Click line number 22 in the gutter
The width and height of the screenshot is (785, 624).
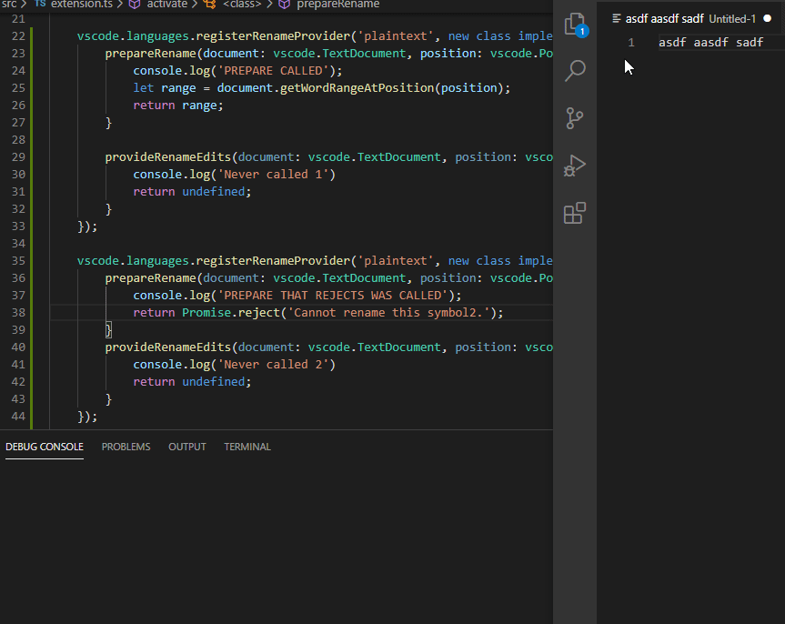click(18, 36)
